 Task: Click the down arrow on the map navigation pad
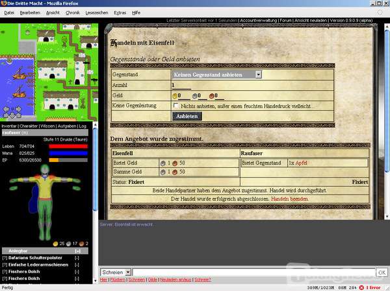pos(12,115)
